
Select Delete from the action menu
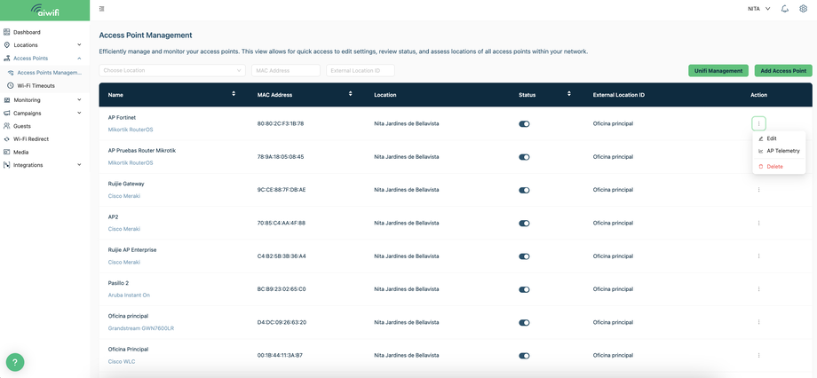[x=779, y=166]
